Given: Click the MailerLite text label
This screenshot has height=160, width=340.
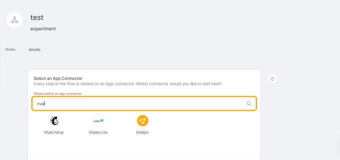Looking at the screenshot, I should [98, 132].
